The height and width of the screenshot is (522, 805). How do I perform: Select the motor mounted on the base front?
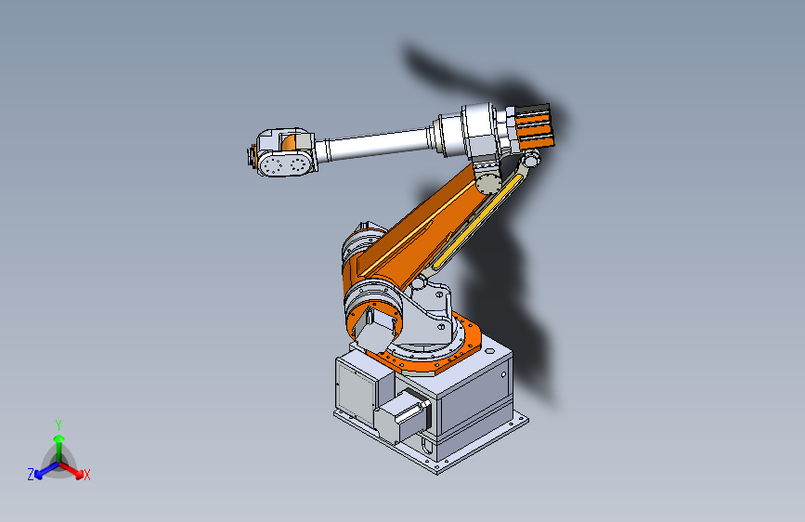point(404,416)
